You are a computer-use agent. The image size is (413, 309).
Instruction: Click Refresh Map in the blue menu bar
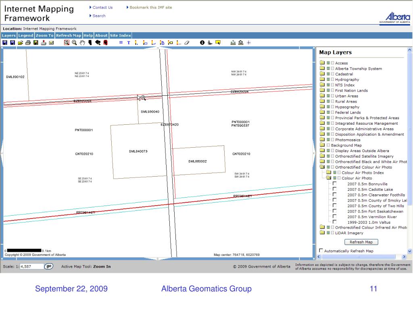point(69,35)
